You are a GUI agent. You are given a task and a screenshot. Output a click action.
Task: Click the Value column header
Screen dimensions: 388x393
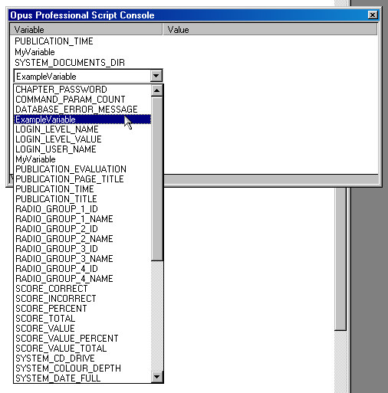coord(270,30)
